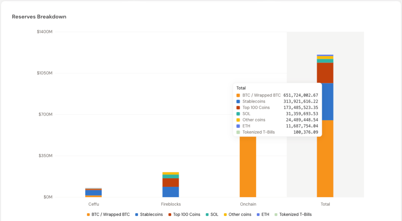Screen dimensions: 402x221
Task: Click the Reserves Breakdown heading
Action: (39, 17)
